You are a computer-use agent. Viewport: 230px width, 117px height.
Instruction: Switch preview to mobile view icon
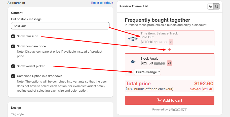coord(216,6)
